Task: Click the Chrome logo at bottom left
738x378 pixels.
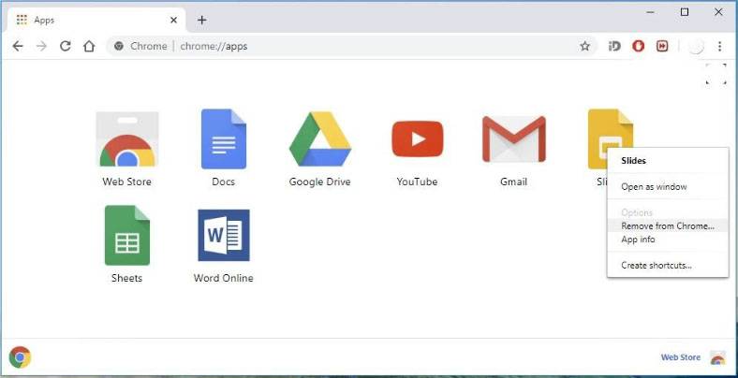Action: click(20, 357)
